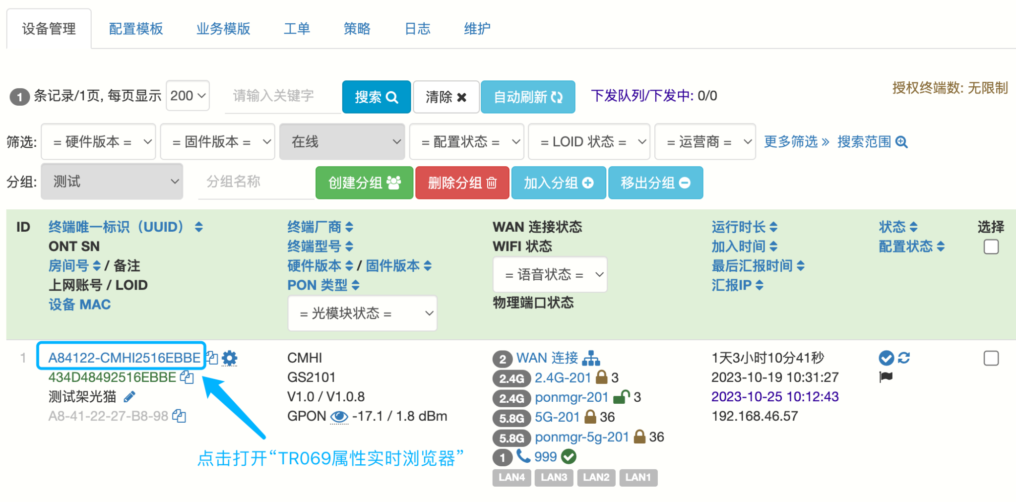
Task: Click the pencil icon to edit 测试架光猫 remark
Action: [129, 397]
